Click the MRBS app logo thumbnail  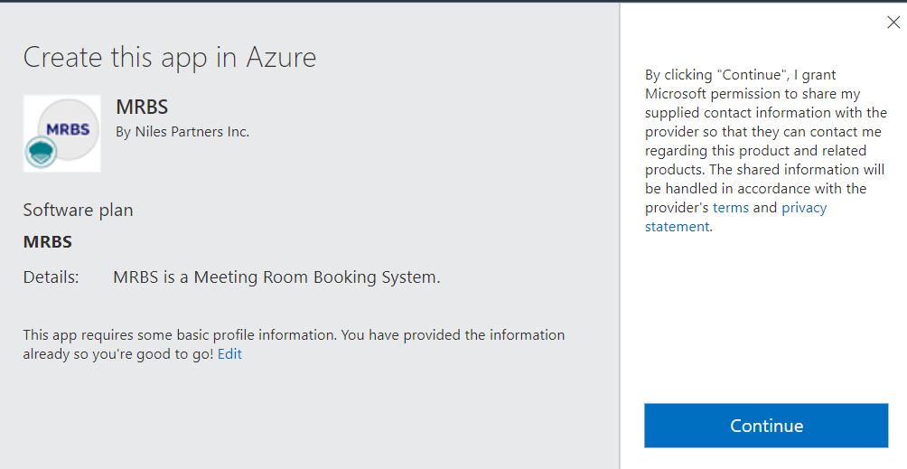coord(62,133)
